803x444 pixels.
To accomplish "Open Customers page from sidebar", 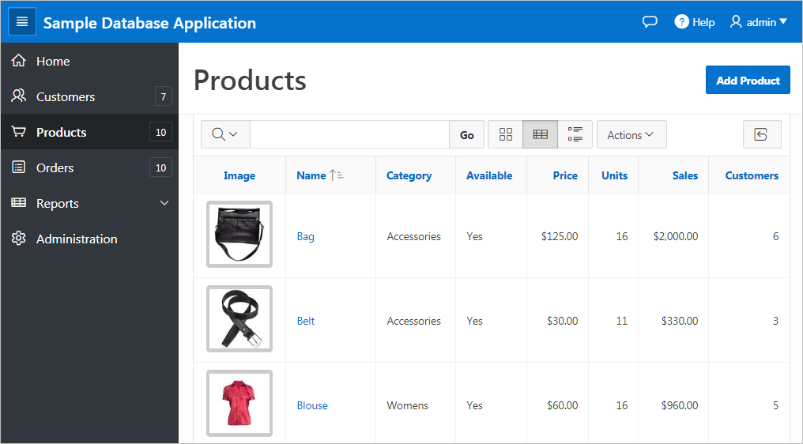I will point(66,96).
